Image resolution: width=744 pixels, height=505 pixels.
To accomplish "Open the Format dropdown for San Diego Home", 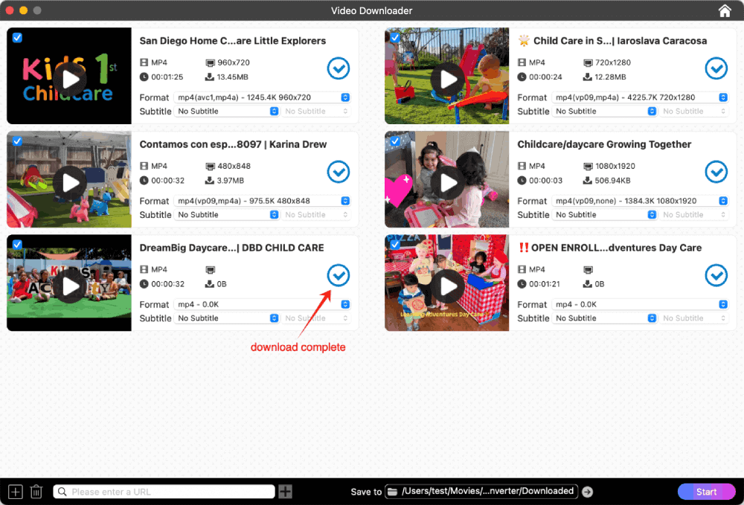I will pyautogui.click(x=344, y=97).
